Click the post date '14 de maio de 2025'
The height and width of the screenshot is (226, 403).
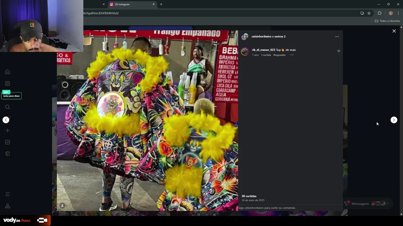click(253, 200)
